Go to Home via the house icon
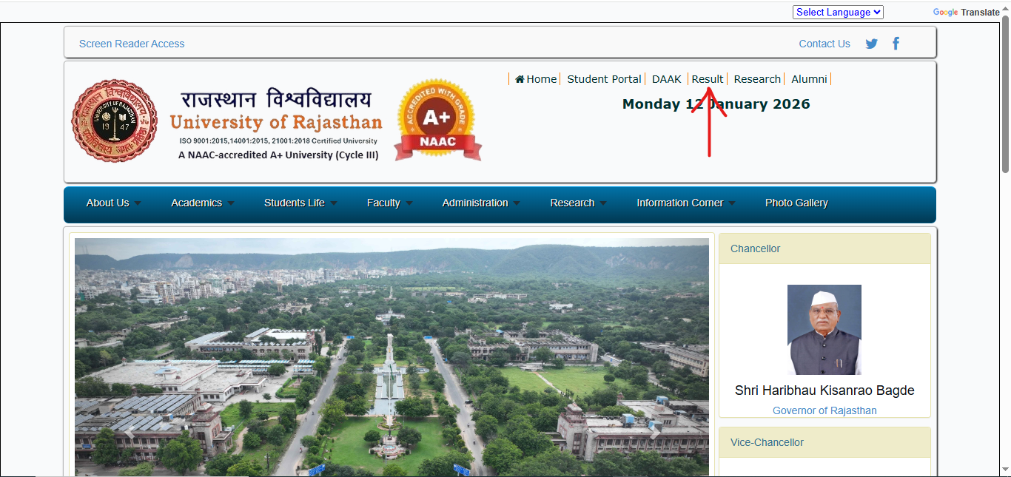The height and width of the screenshot is (477, 1011). [x=520, y=79]
